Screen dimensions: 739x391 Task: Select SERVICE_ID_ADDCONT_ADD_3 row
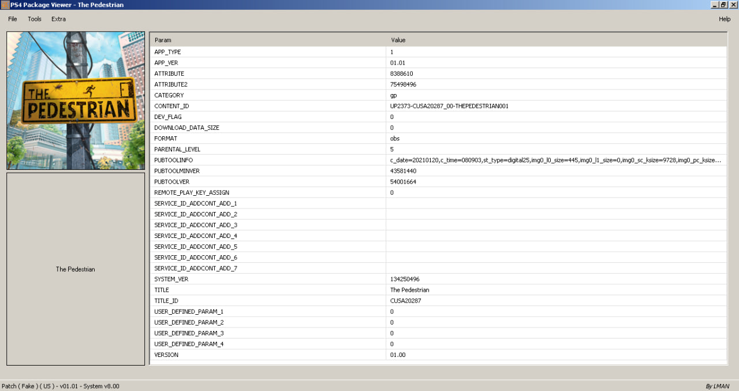coord(438,225)
